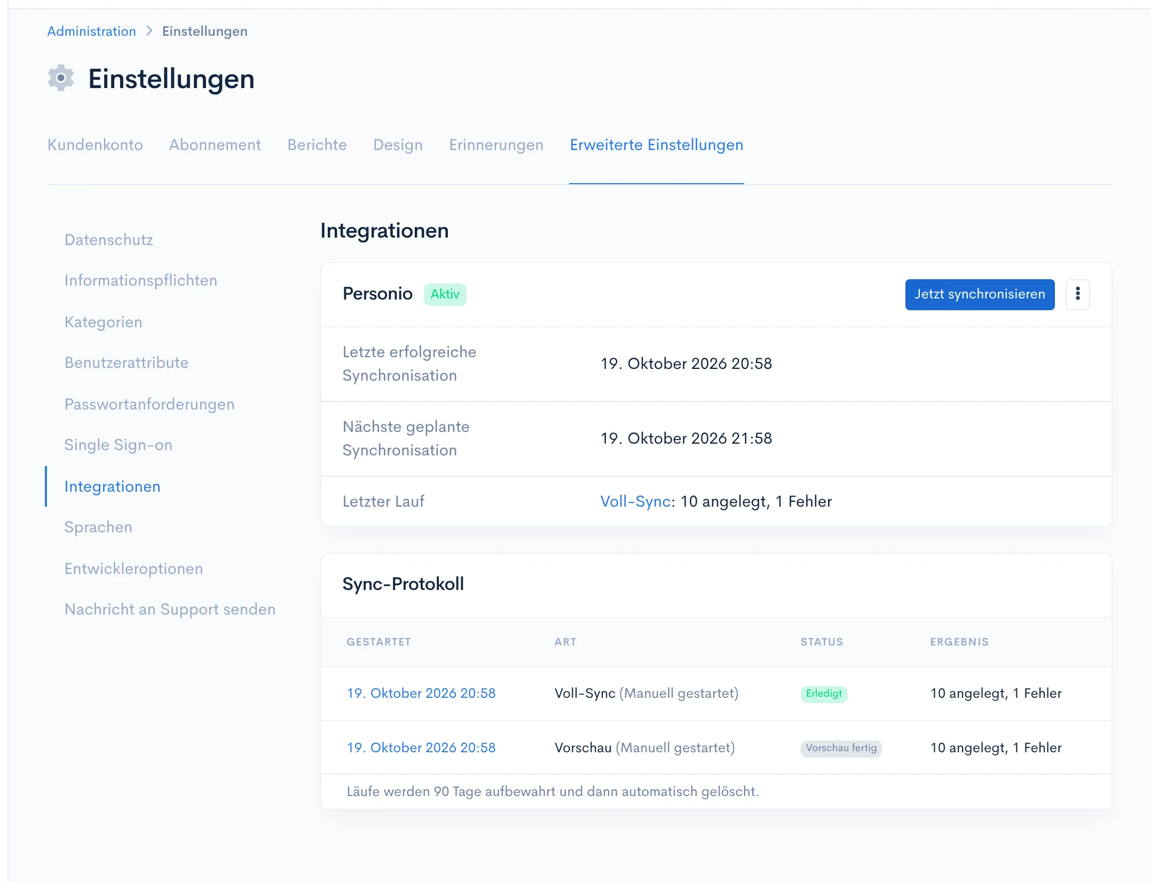Click Jetzt synchronisieren button
1151x882 pixels.
pos(980,294)
